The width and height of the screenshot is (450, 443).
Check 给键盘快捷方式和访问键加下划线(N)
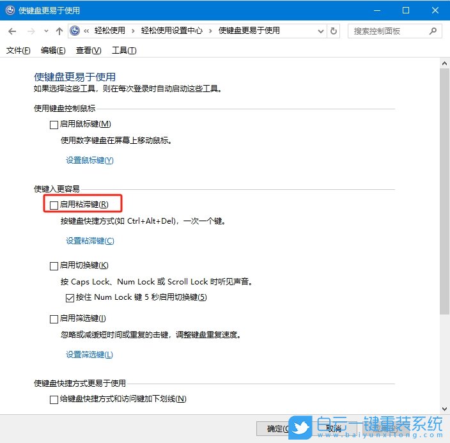(x=54, y=400)
